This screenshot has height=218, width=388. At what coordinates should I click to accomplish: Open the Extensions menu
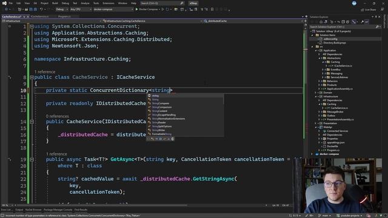[x=109, y=3]
